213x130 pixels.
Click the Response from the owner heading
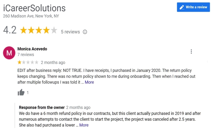[x=42, y=107]
